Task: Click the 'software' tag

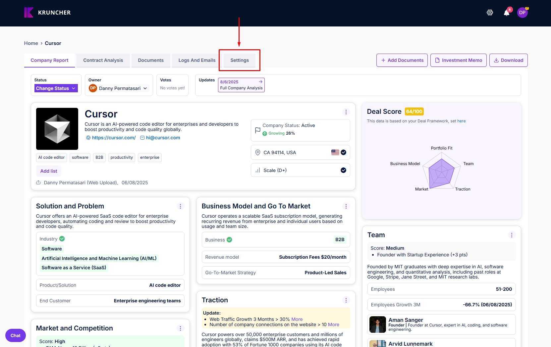Action: (80, 157)
